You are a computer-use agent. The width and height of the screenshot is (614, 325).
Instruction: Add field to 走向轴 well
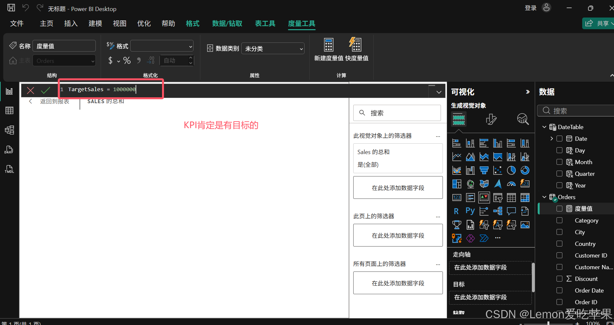pyautogui.click(x=490, y=268)
